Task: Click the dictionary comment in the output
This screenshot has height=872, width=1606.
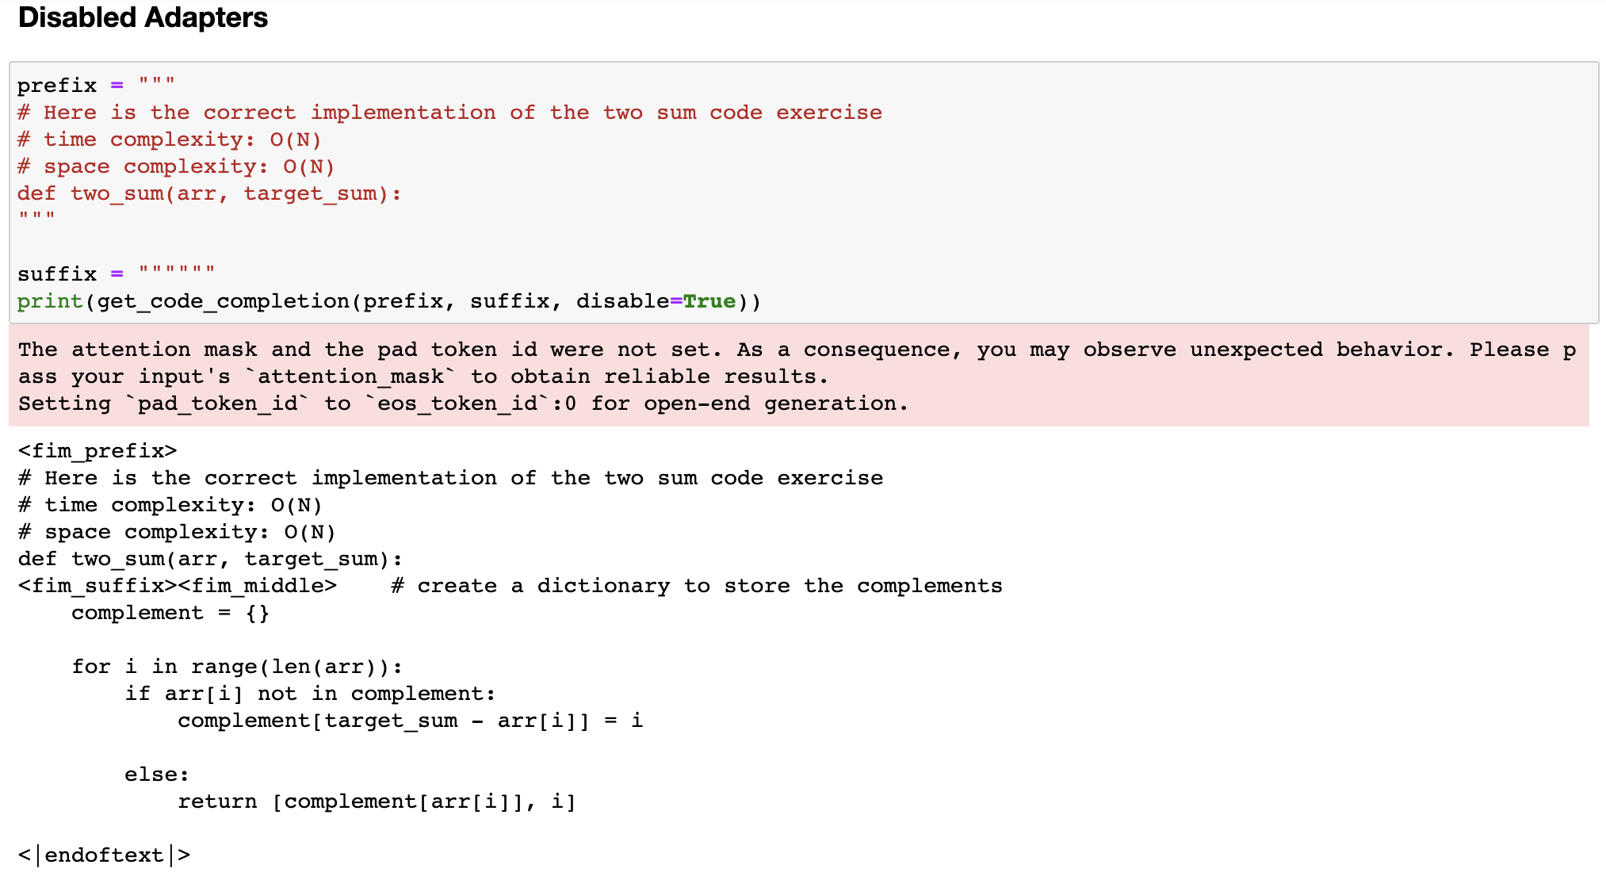Action: [x=697, y=586]
